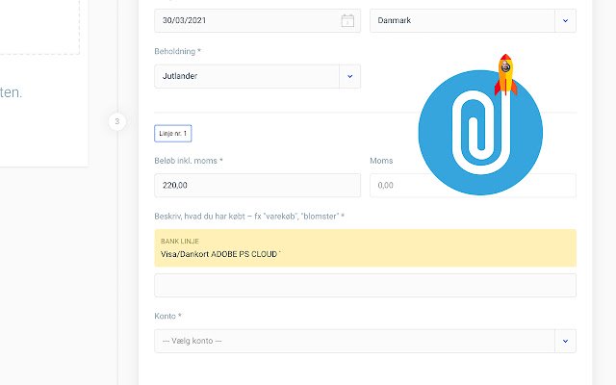
Task: Open the calendar picker on date field
Action: click(x=347, y=20)
